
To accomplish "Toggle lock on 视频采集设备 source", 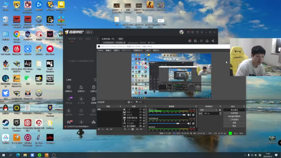I will (x=144, y=118).
